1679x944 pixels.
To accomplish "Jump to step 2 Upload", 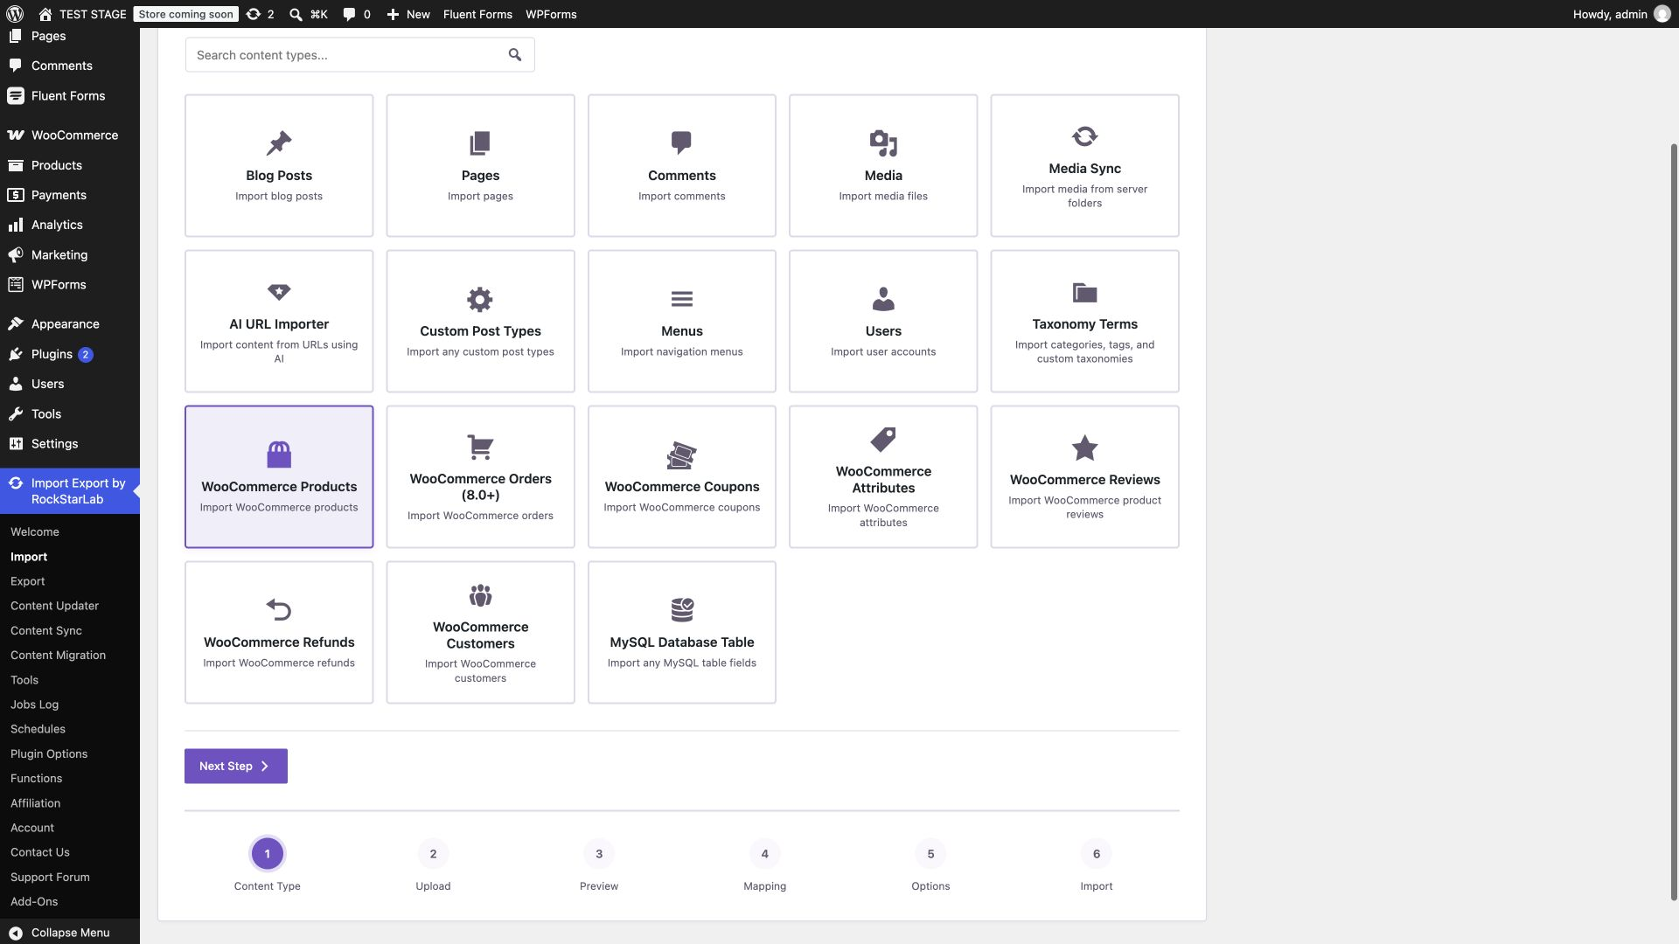I will 433,865.
